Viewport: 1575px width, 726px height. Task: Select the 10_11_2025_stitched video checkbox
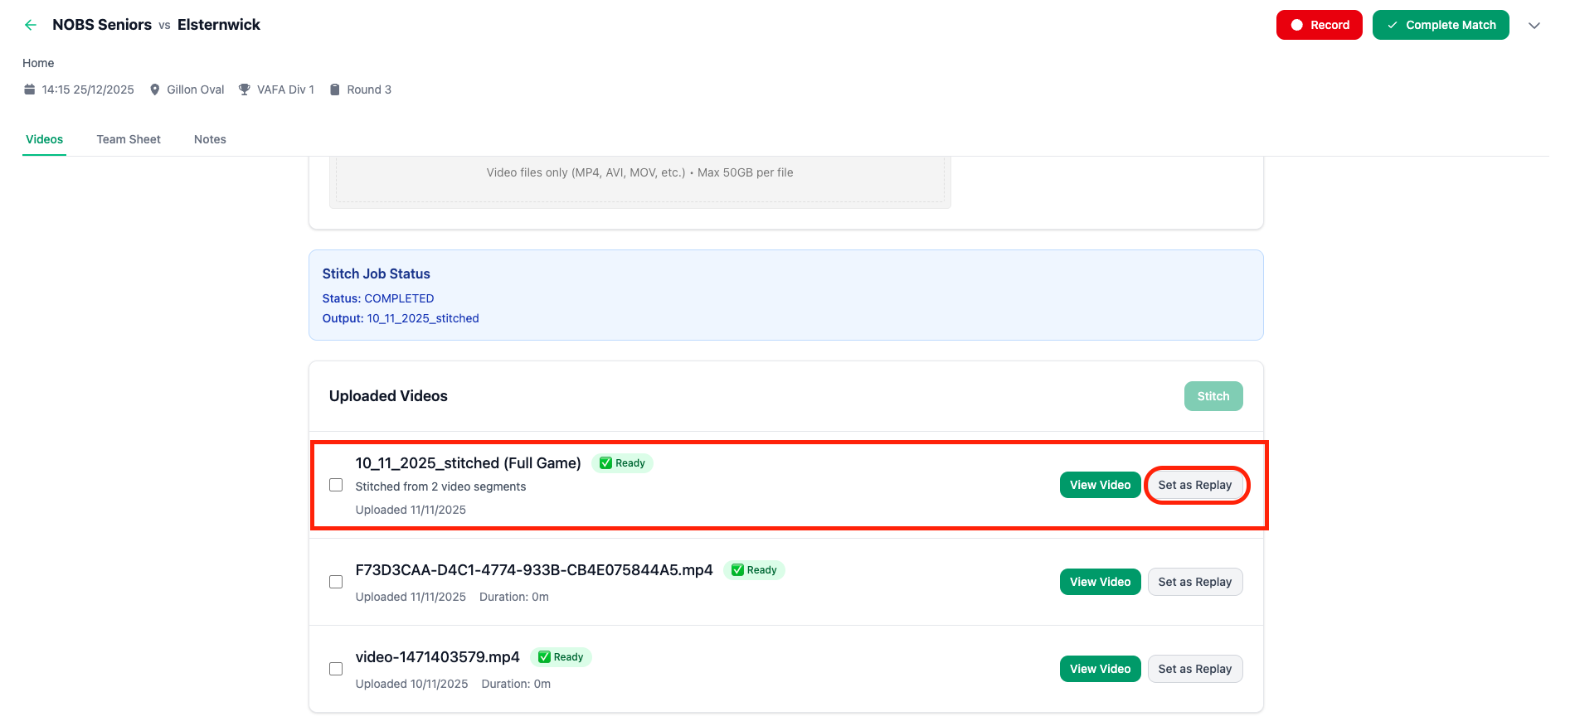pyautogui.click(x=336, y=485)
